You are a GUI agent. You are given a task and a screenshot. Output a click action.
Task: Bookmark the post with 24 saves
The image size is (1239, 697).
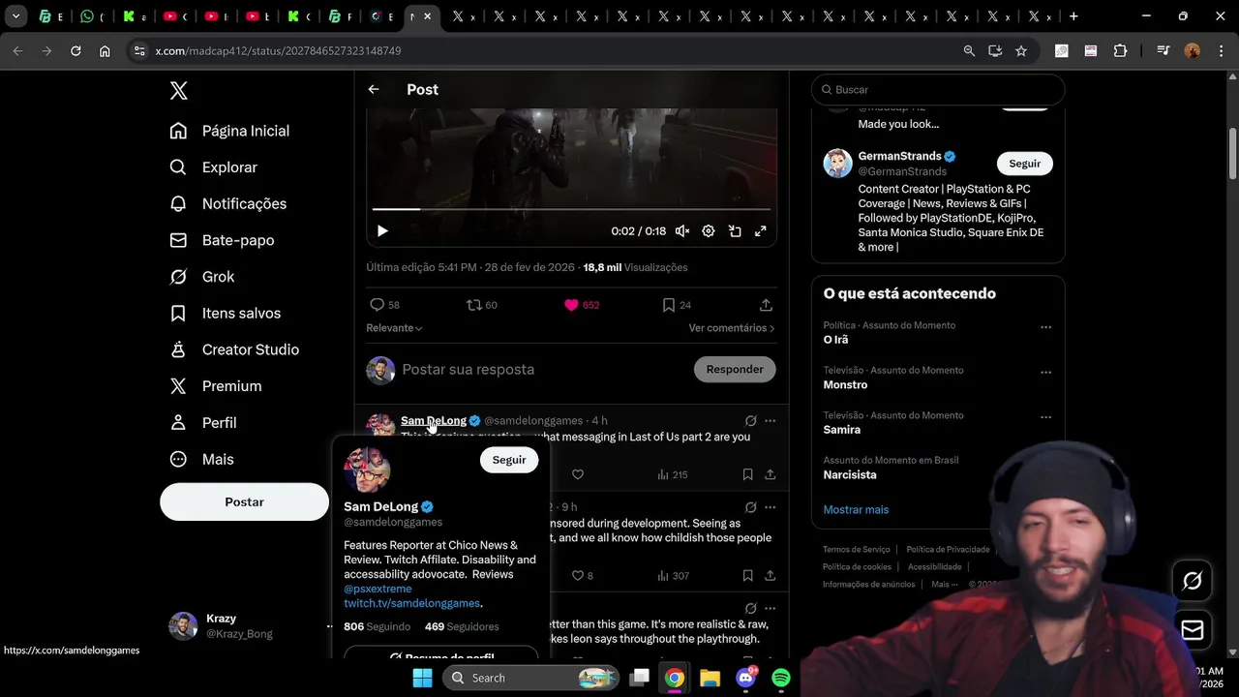[677, 305]
